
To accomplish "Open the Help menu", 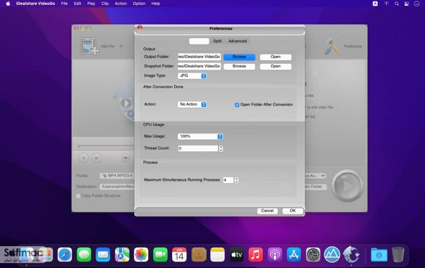I will 156,3.
